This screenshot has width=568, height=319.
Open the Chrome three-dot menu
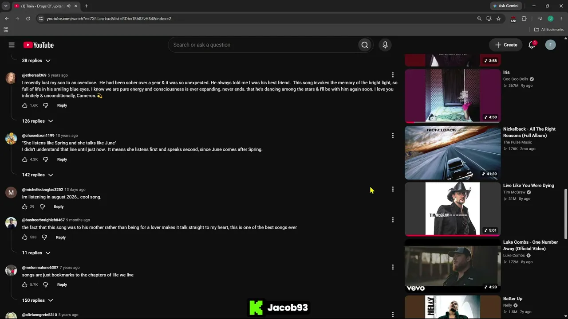[560, 19]
